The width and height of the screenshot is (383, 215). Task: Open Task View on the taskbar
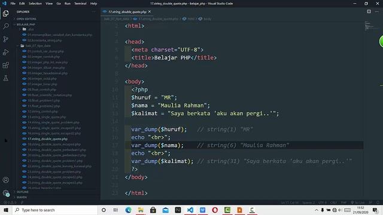click(x=115, y=210)
